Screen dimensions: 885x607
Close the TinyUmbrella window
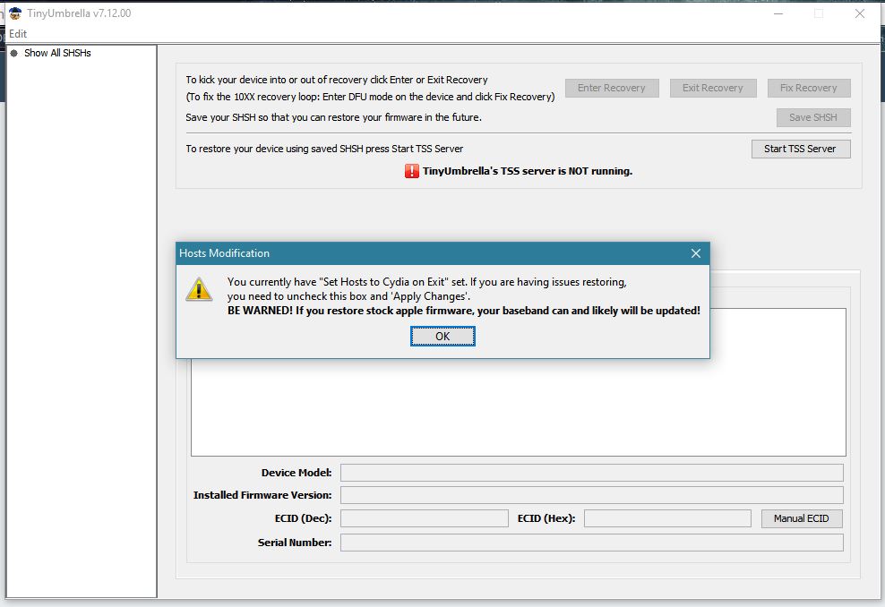coord(860,13)
